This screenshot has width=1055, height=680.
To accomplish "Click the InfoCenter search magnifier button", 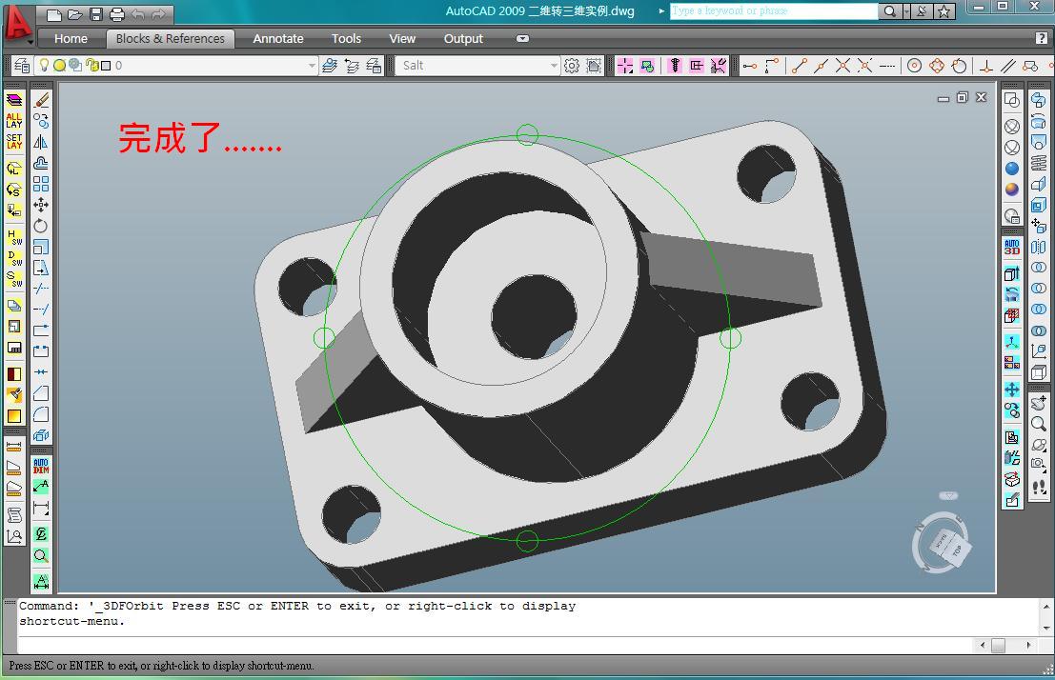I will [x=889, y=10].
